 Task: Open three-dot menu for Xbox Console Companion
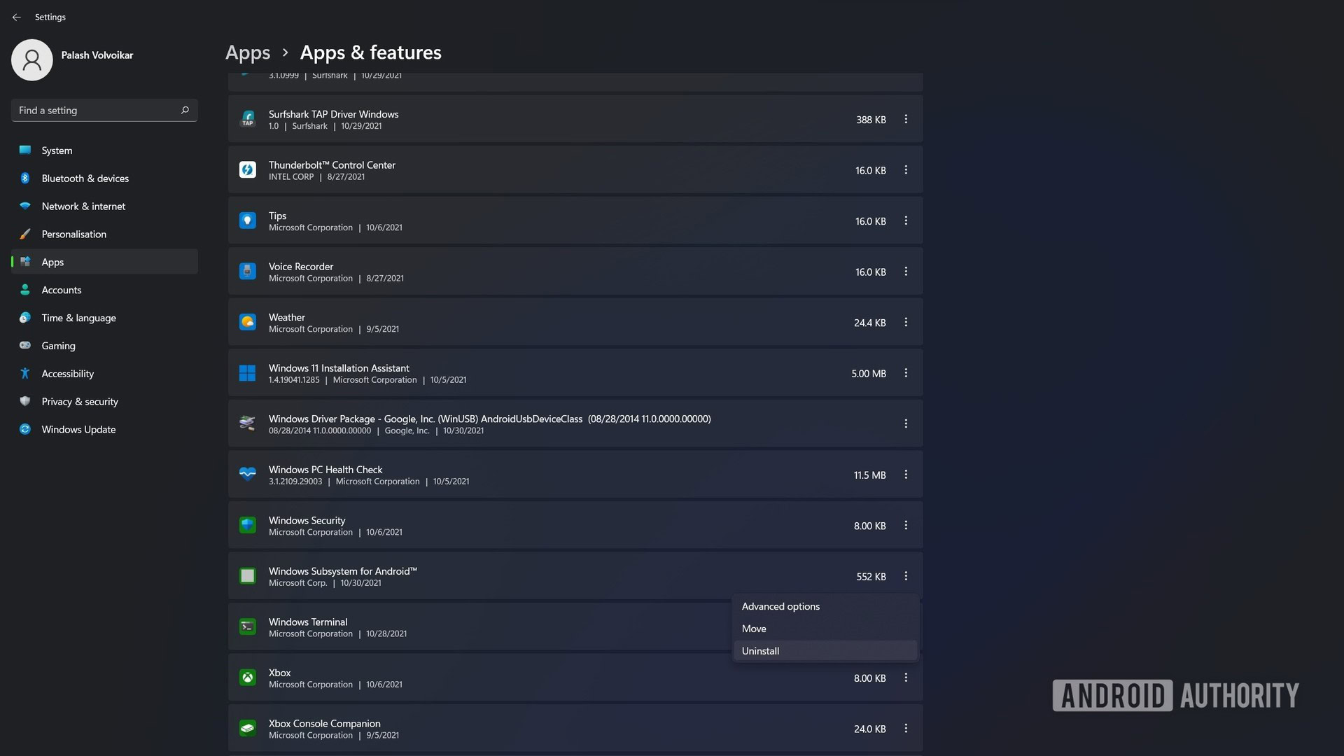[906, 728]
